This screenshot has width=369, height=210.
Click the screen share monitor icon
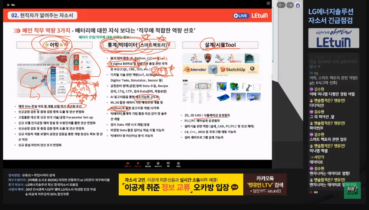(148, 164)
